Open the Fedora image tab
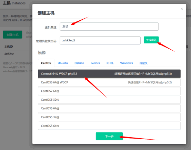 click(95, 63)
